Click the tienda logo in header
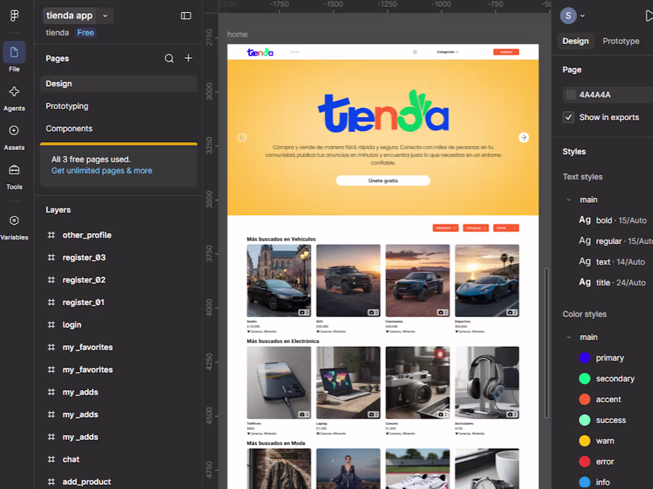Image resolution: width=653 pixels, height=489 pixels. click(260, 52)
